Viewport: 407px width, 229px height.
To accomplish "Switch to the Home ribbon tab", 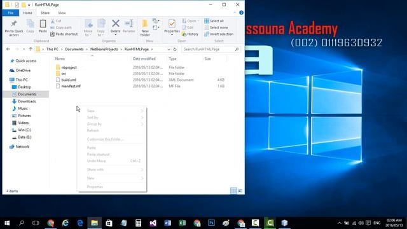I will (28, 13).
